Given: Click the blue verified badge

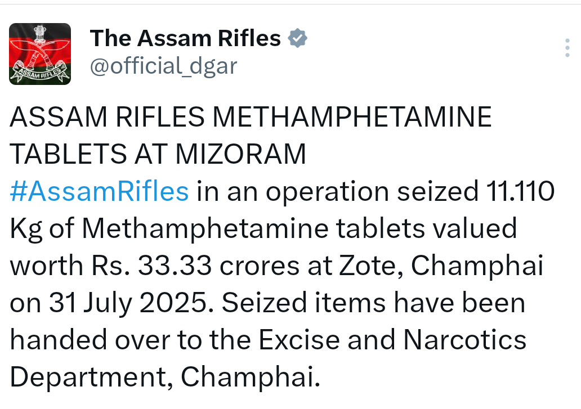Looking at the screenshot, I should pos(297,38).
